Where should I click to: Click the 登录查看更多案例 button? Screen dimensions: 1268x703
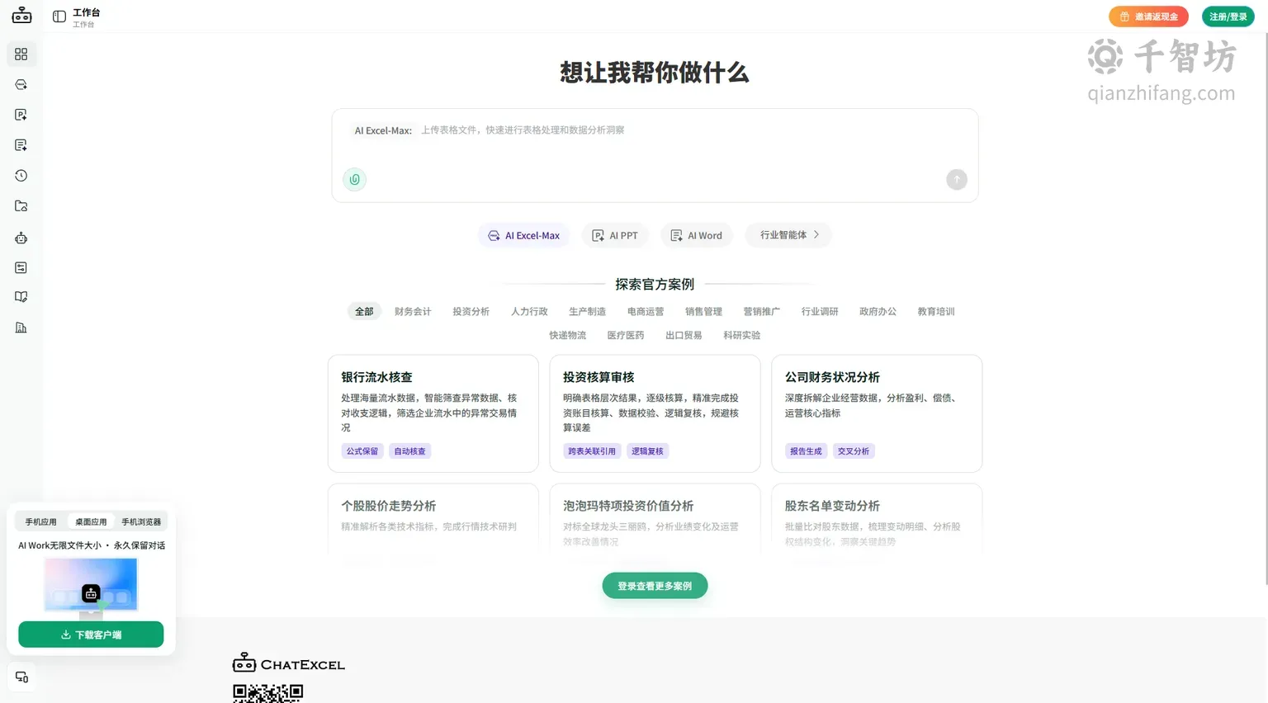tap(655, 586)
